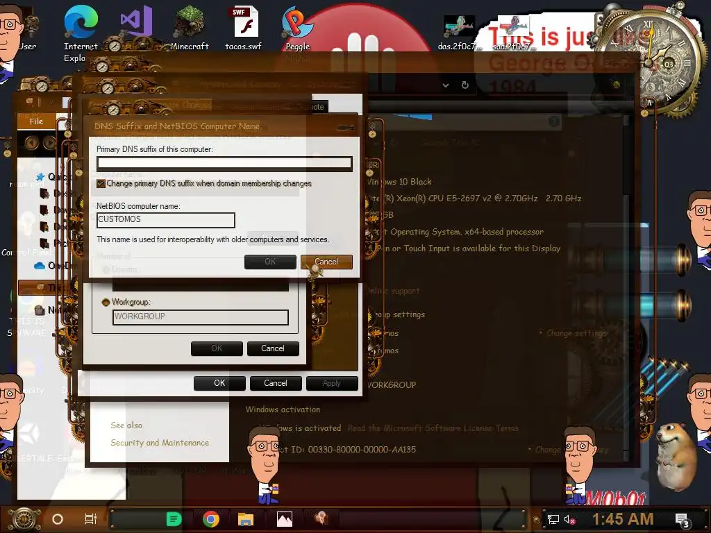
Task: Click OK in System Properties dialog
Action: pos(219,383)
